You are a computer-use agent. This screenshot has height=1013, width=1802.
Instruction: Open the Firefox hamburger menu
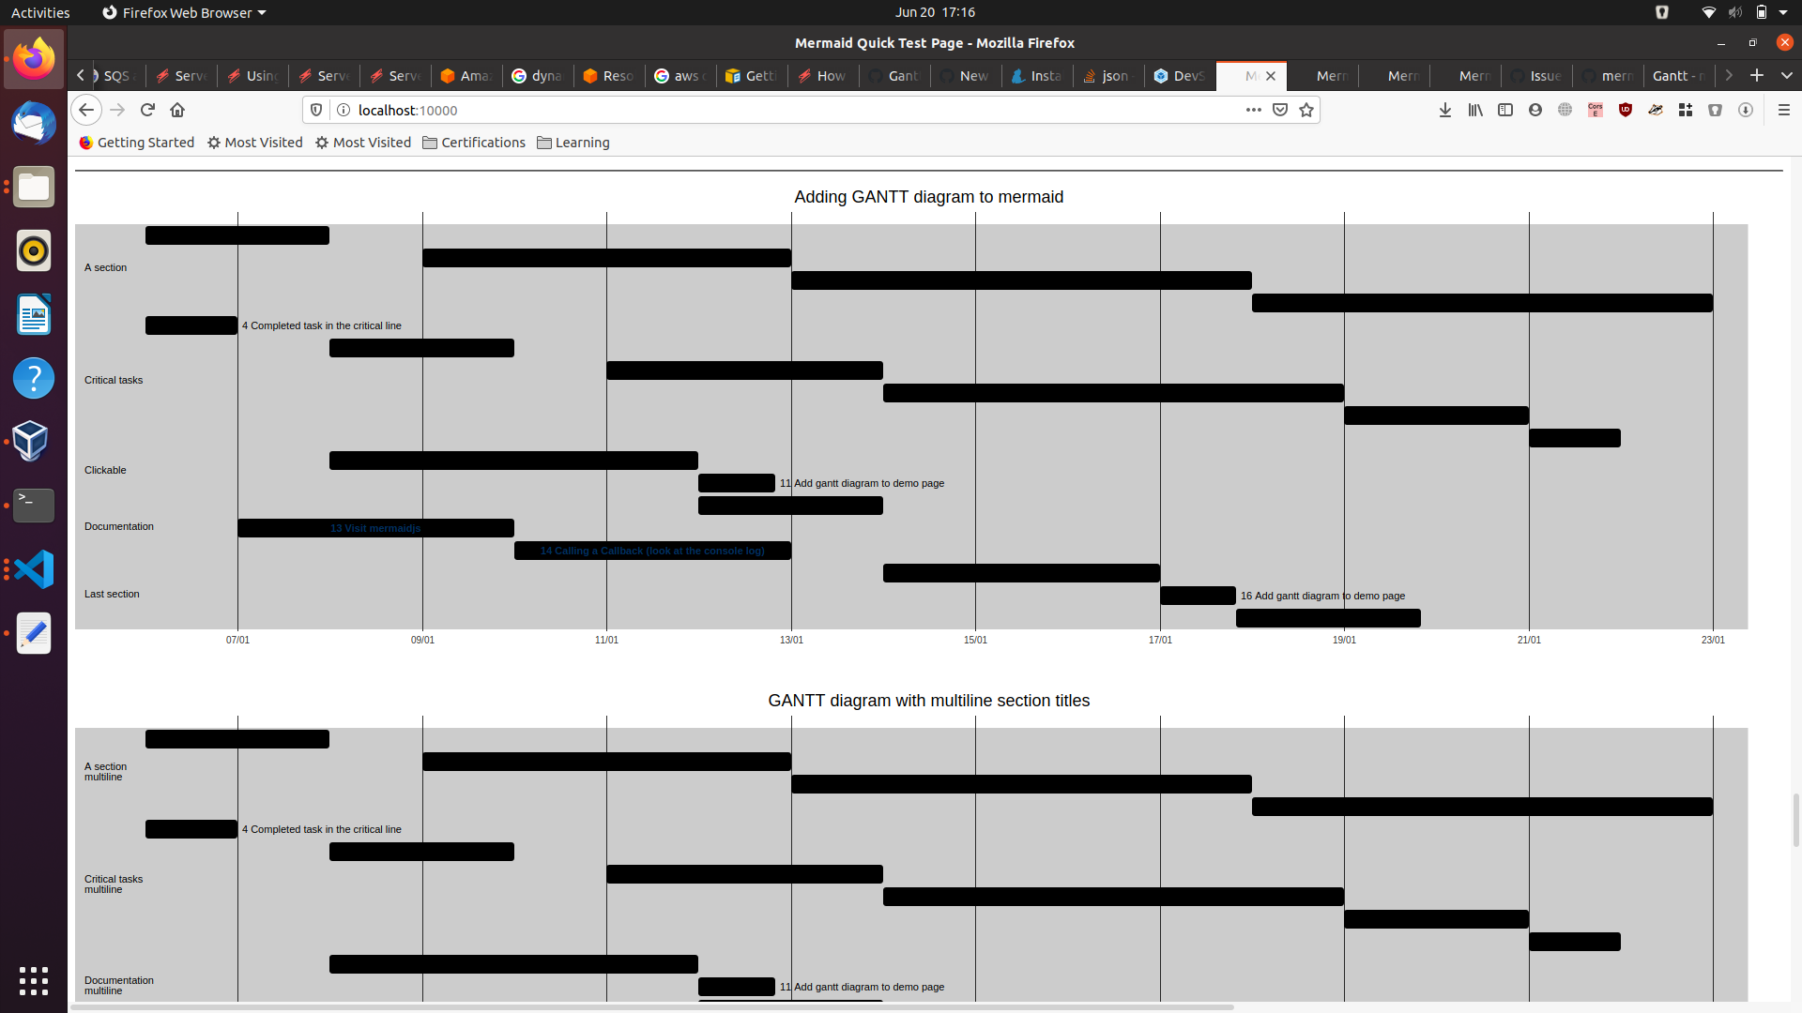coord(1784,110)
